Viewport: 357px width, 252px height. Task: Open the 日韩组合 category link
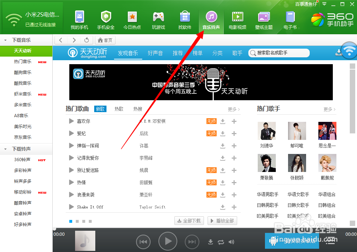point(327,205)
